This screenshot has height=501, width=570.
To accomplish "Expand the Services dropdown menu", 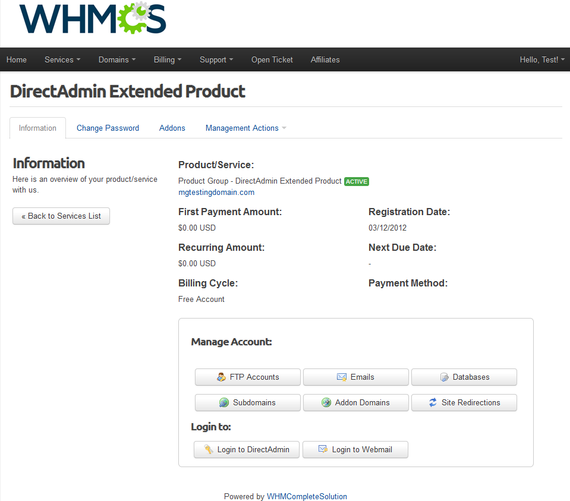I will pyautogui.click(x=62, y=59).
